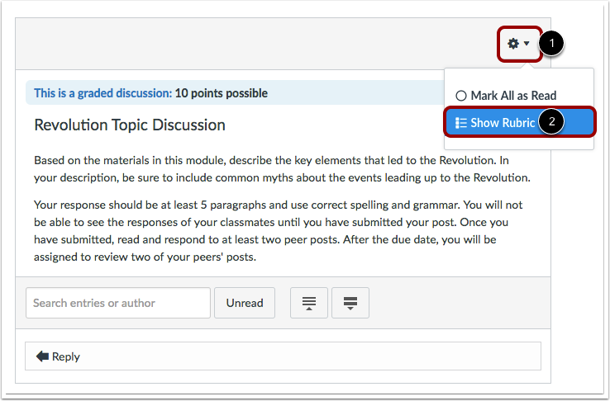Open the discussion settings gear menu
The width and height of the screenshot is (610, 401).
pyautogui.click(x=519, y=44)
